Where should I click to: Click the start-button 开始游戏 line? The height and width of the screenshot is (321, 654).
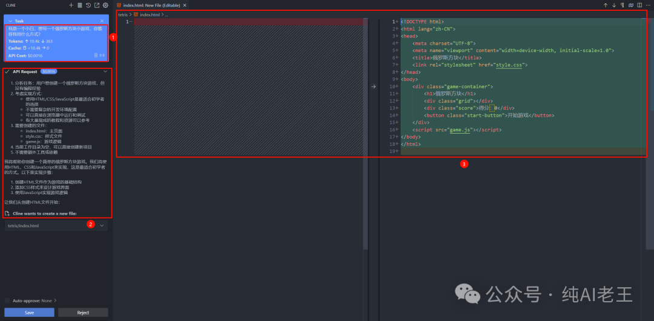(489, 115)
